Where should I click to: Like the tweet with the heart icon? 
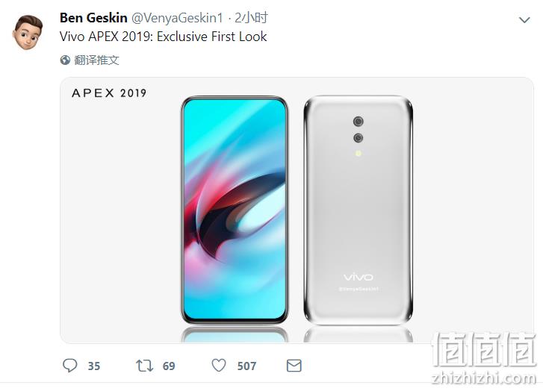click(x=219, y=366)
